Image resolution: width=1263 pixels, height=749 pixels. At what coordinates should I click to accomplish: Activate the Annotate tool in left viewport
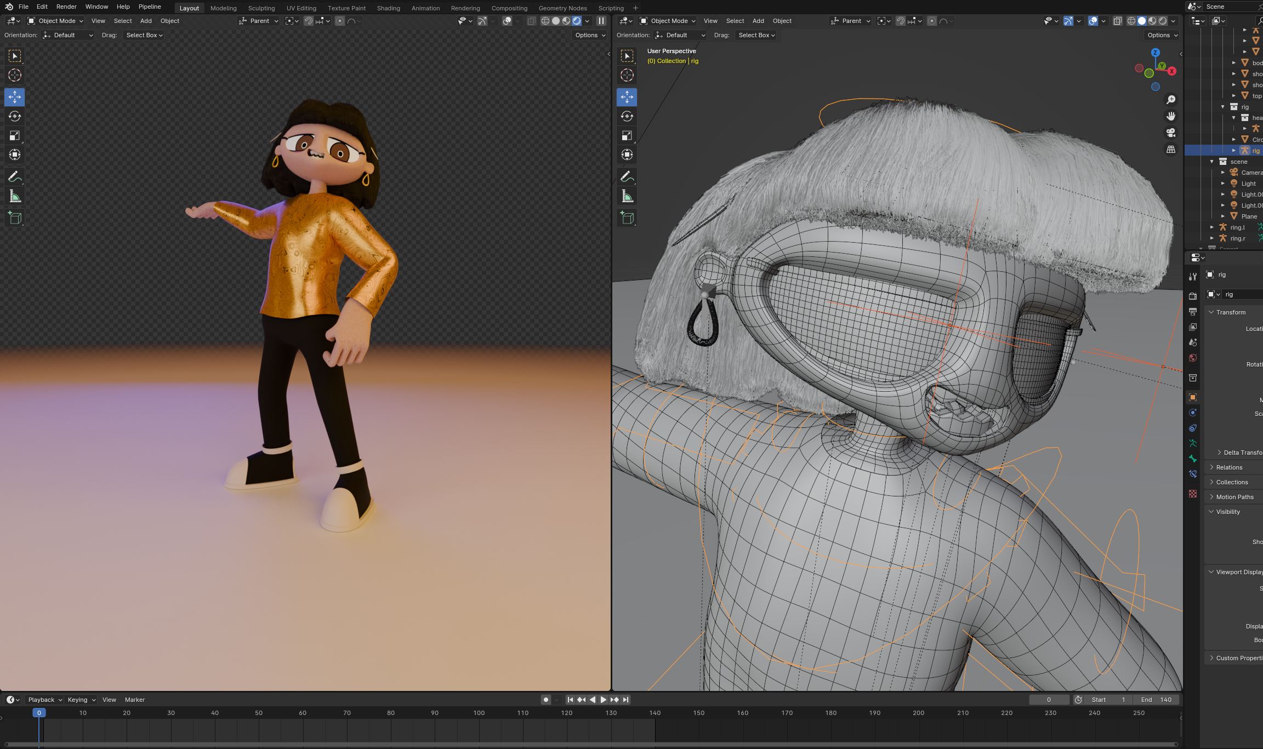[15, 177]
